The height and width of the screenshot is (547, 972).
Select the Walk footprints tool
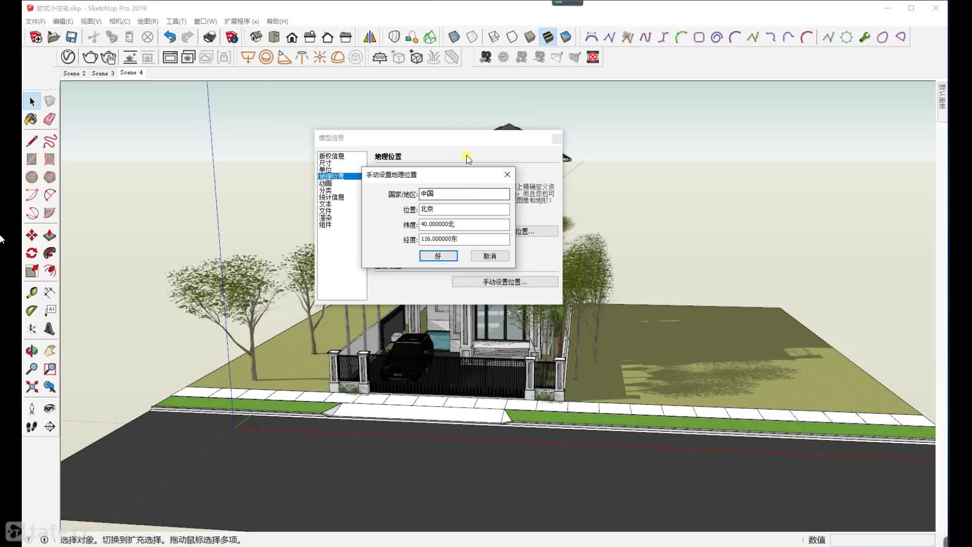point(31,426)
